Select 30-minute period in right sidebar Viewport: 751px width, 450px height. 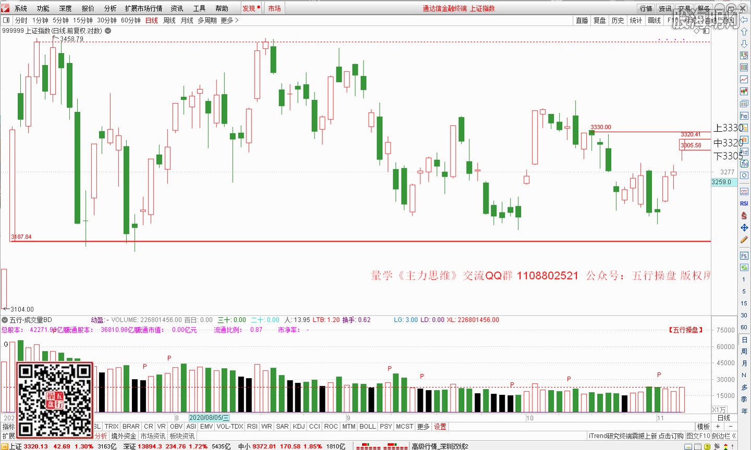744,316
